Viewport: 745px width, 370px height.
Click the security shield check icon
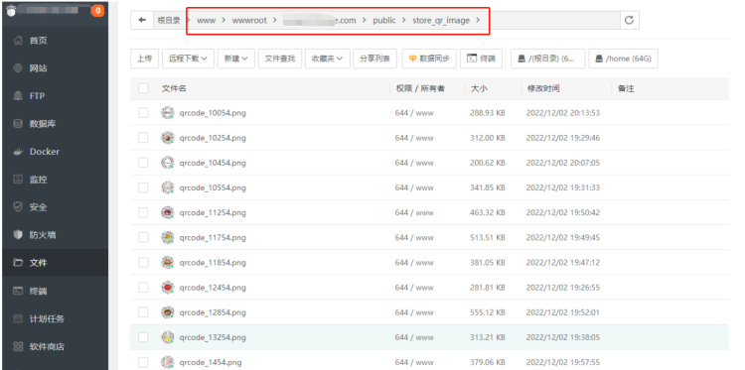pos(18,207)
